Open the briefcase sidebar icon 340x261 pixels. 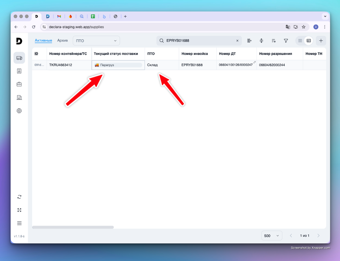(x=19, y=84)
